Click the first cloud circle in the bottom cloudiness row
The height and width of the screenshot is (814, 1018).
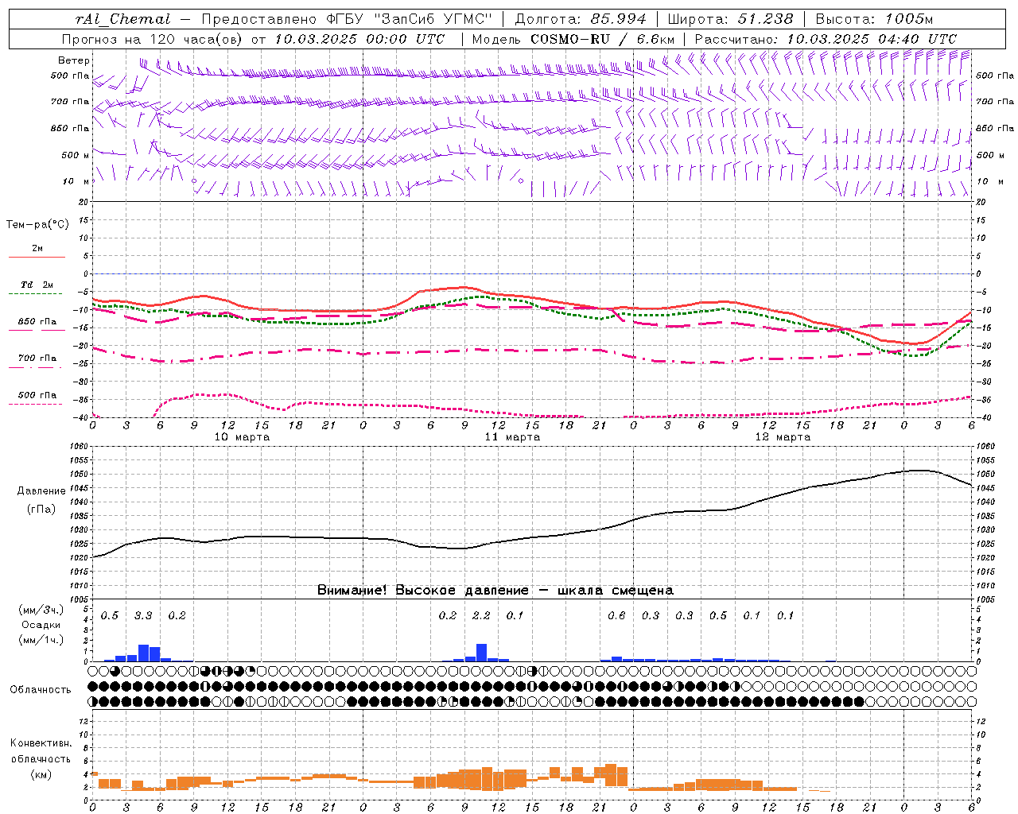(93, 702)
